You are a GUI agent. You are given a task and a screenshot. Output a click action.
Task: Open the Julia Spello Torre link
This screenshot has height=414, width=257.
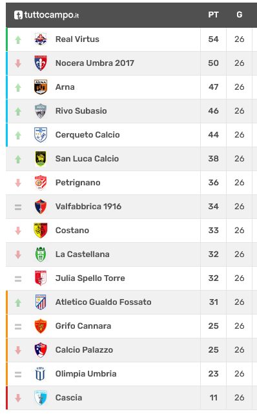click(90, 278)
